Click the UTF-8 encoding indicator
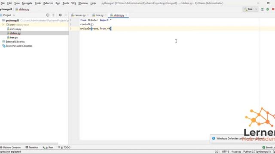 pos(225,151)
